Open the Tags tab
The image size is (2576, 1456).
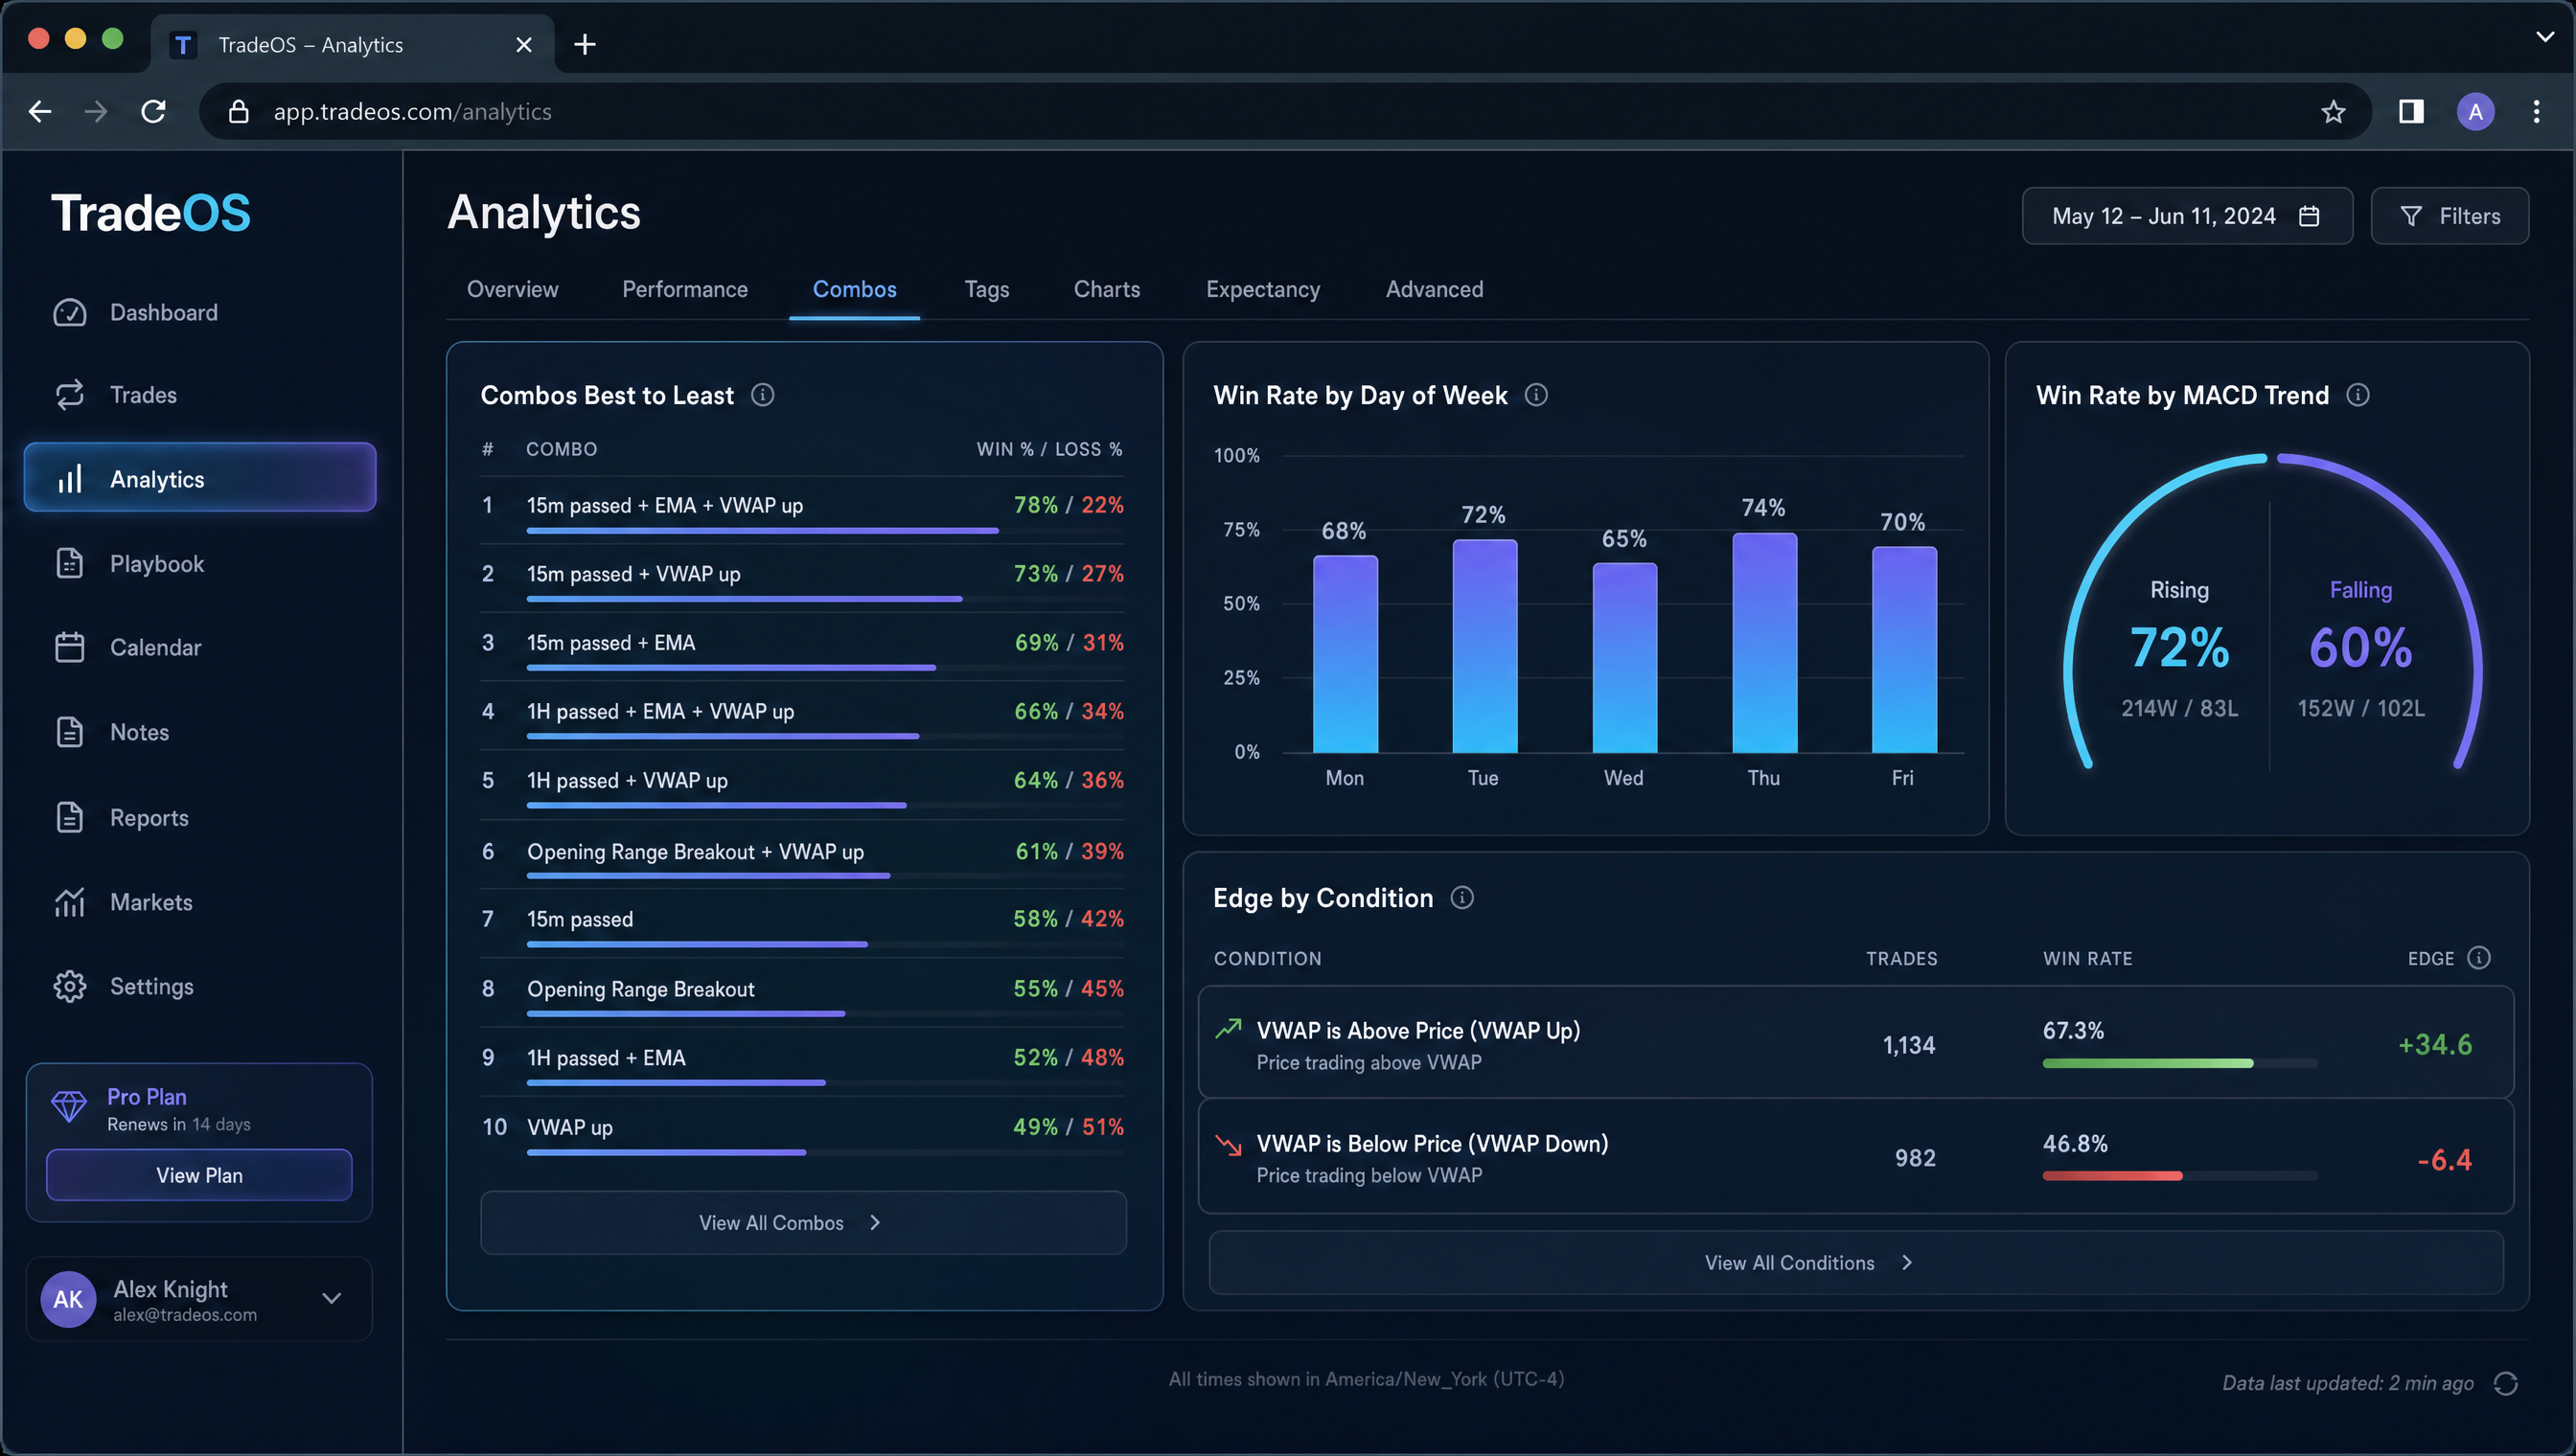pos(986,289)
